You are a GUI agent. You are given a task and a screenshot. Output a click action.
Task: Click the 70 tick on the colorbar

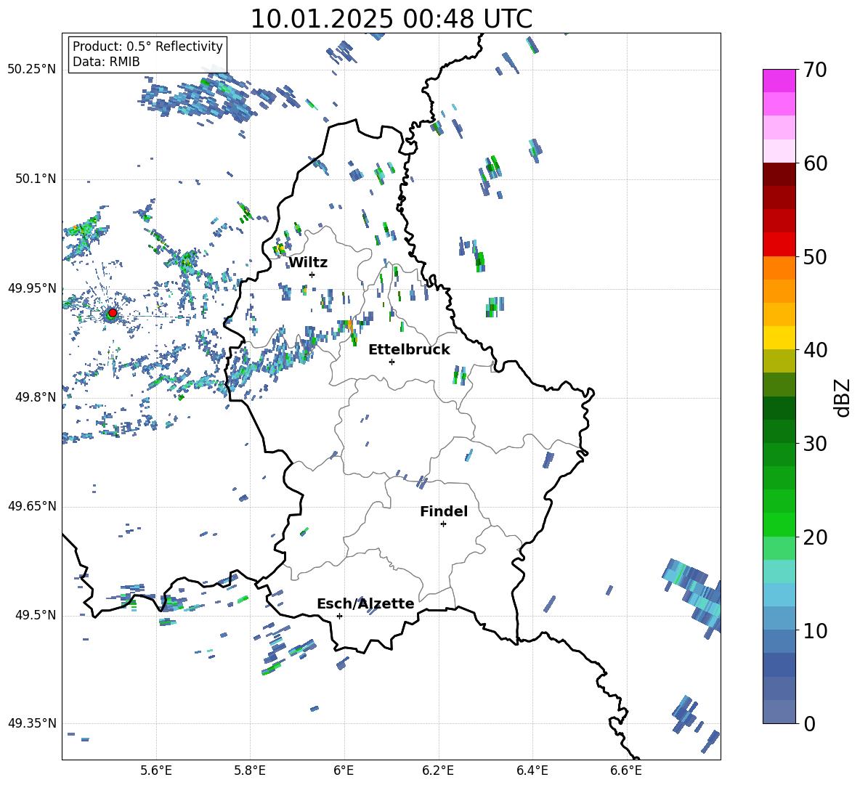[x=815, y=70]
